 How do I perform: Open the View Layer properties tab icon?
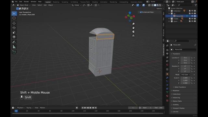pyautogui.click(x=167, y=58)
